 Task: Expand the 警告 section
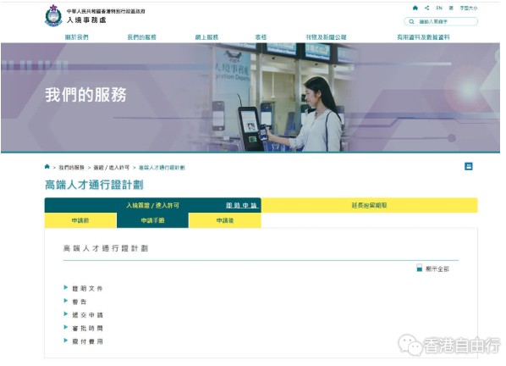75,302
